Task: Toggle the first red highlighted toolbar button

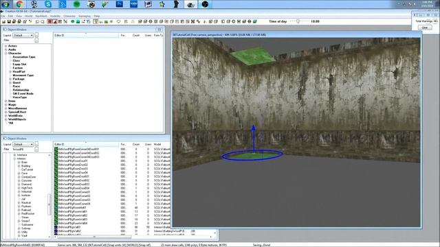Action: pyautogui.click(x=49, y=21)
